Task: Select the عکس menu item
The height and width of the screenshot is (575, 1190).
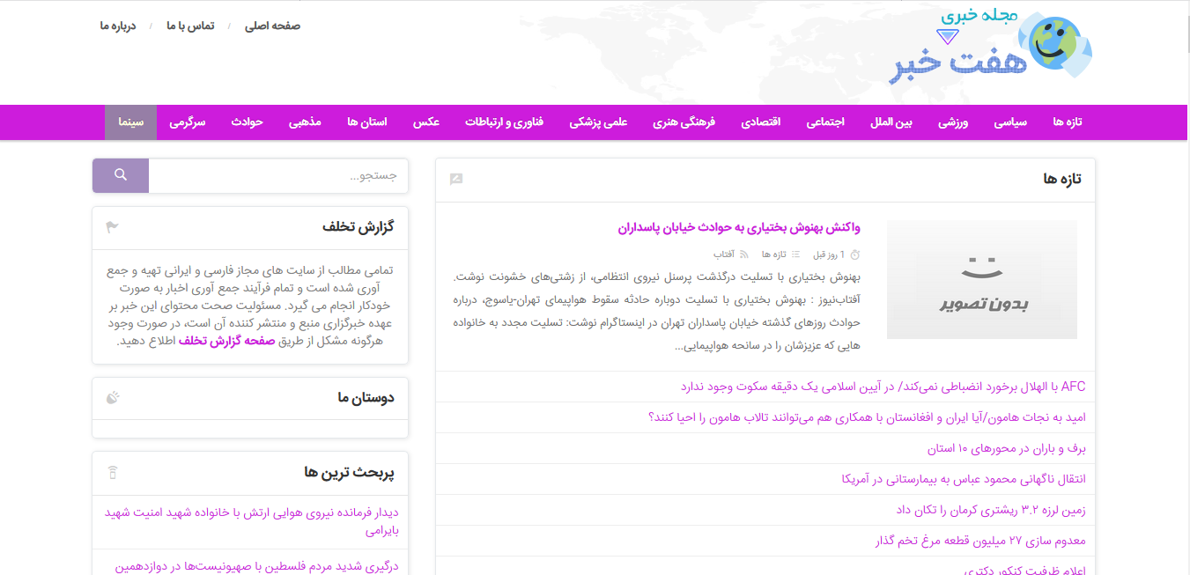Action: point(426,122)
